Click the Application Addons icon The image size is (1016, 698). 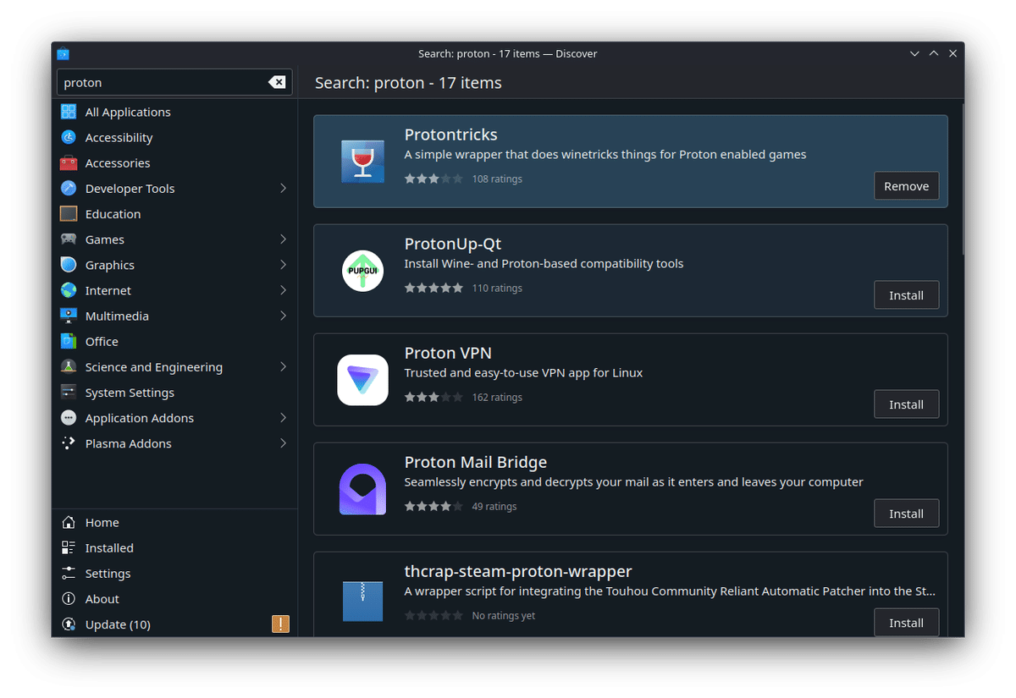[69, 418]
